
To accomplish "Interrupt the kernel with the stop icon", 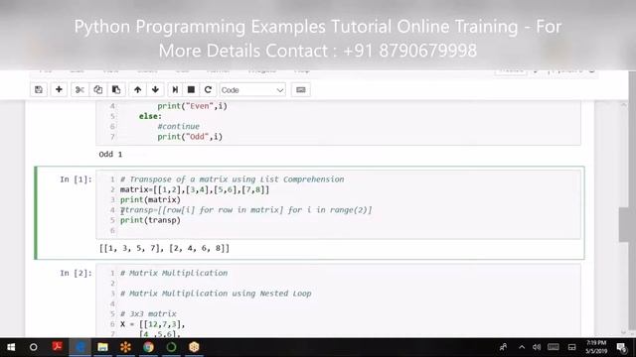I will tap(191, 90).
